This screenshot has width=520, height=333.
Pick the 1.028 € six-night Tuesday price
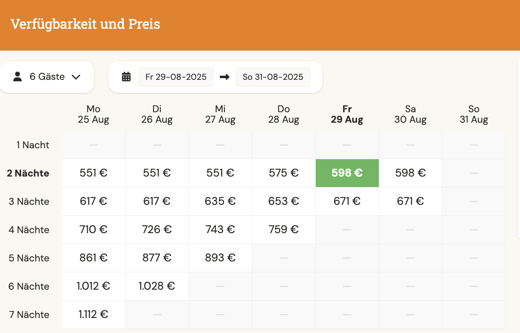(x=157, y=286)
